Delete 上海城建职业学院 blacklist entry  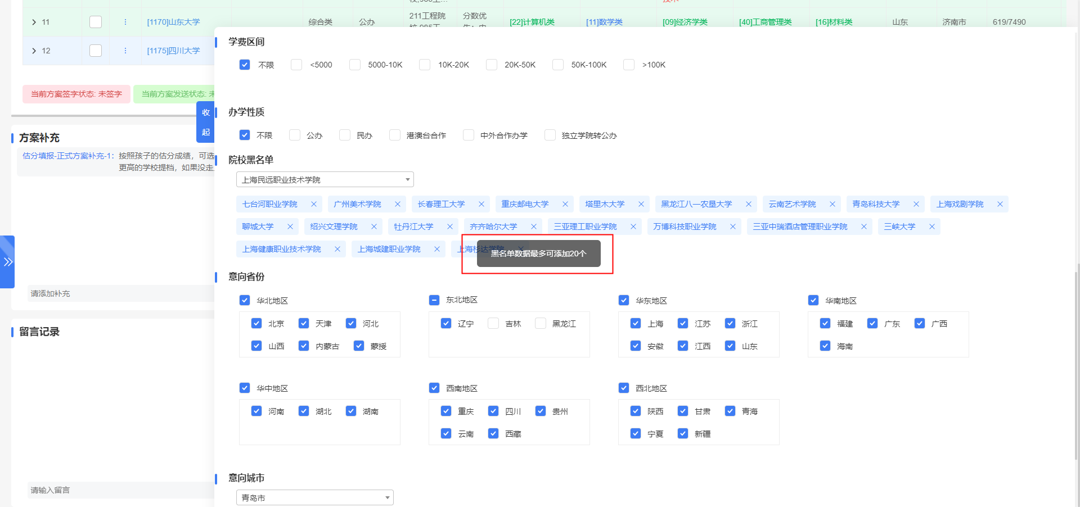click(436, 249)
